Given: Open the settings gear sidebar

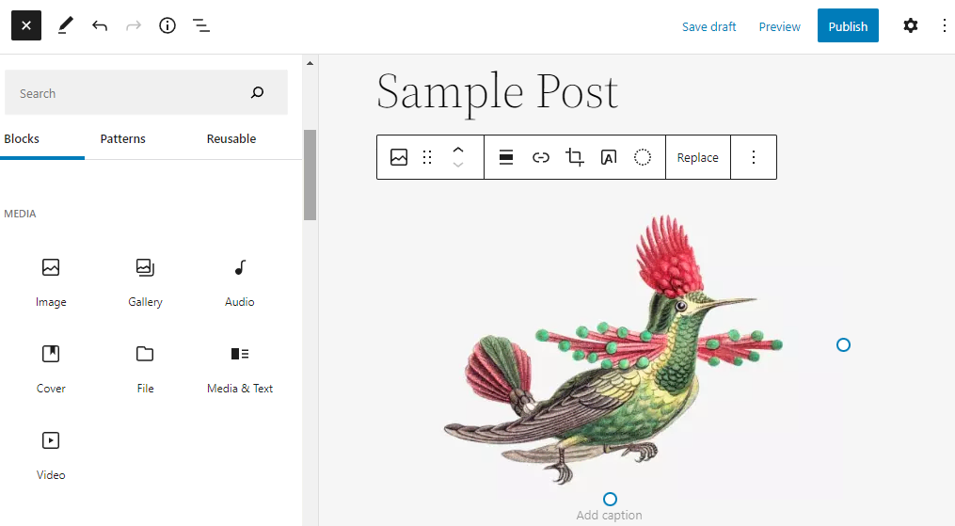Looking at the screenshot, I should 910,26.
